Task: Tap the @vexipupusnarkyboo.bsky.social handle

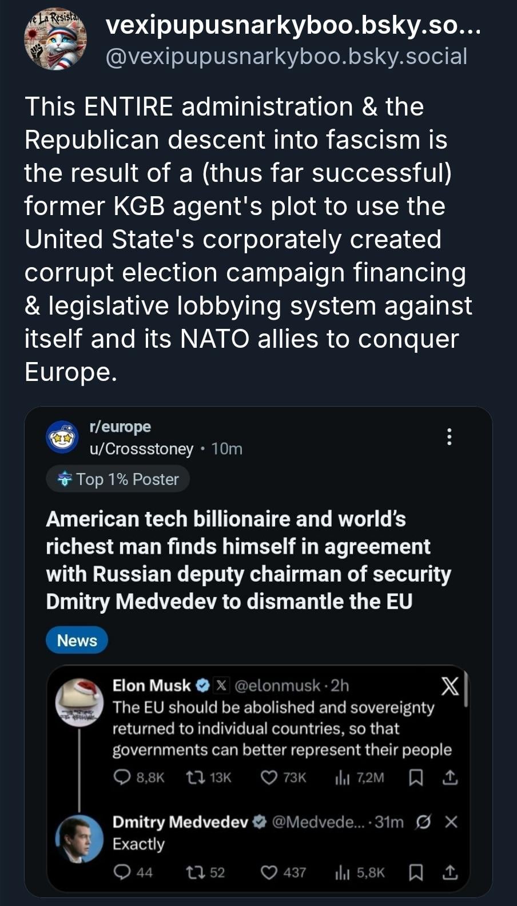Action: point(286,57)
